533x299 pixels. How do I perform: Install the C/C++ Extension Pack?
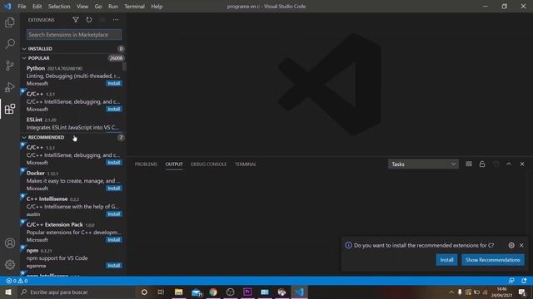pos(114,240)
